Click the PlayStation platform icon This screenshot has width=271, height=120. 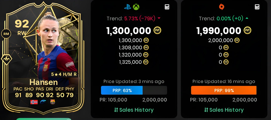128,7
